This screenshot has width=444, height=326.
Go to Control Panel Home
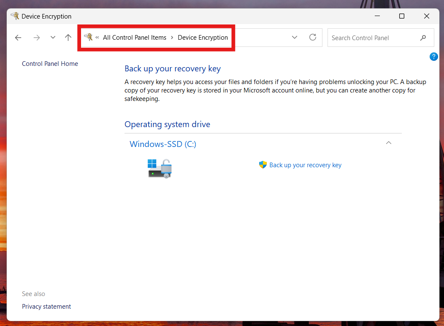(49, 63)
